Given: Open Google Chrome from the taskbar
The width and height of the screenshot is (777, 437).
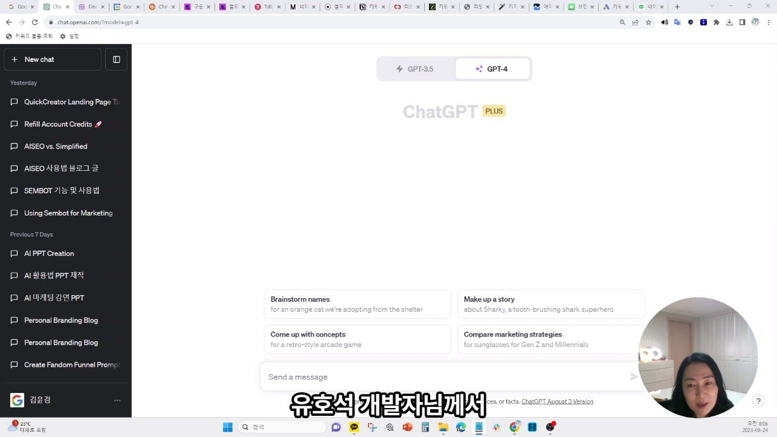Looking at the screenshot, I should (515, 427).
